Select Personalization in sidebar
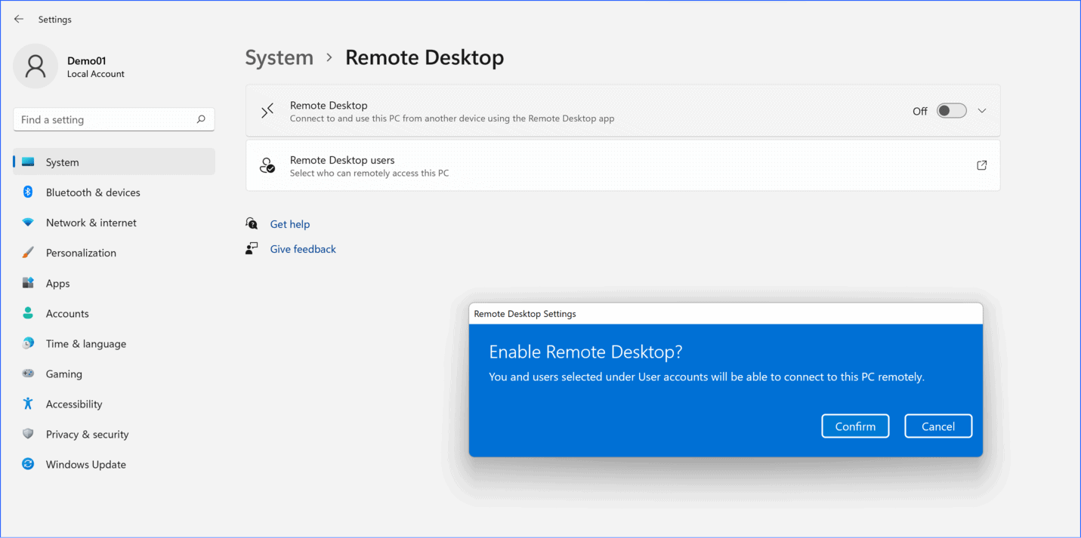The width and height of the screenshot is (1081, 538). click(x=114, y=253)
